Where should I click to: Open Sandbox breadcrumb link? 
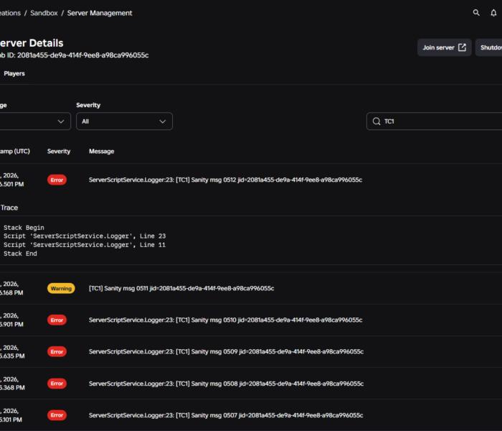pos(44,13)
